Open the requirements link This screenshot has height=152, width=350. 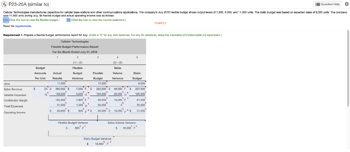[x=23, y=26]
